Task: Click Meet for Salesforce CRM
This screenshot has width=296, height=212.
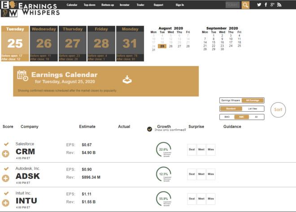Action: click(201, 150)
